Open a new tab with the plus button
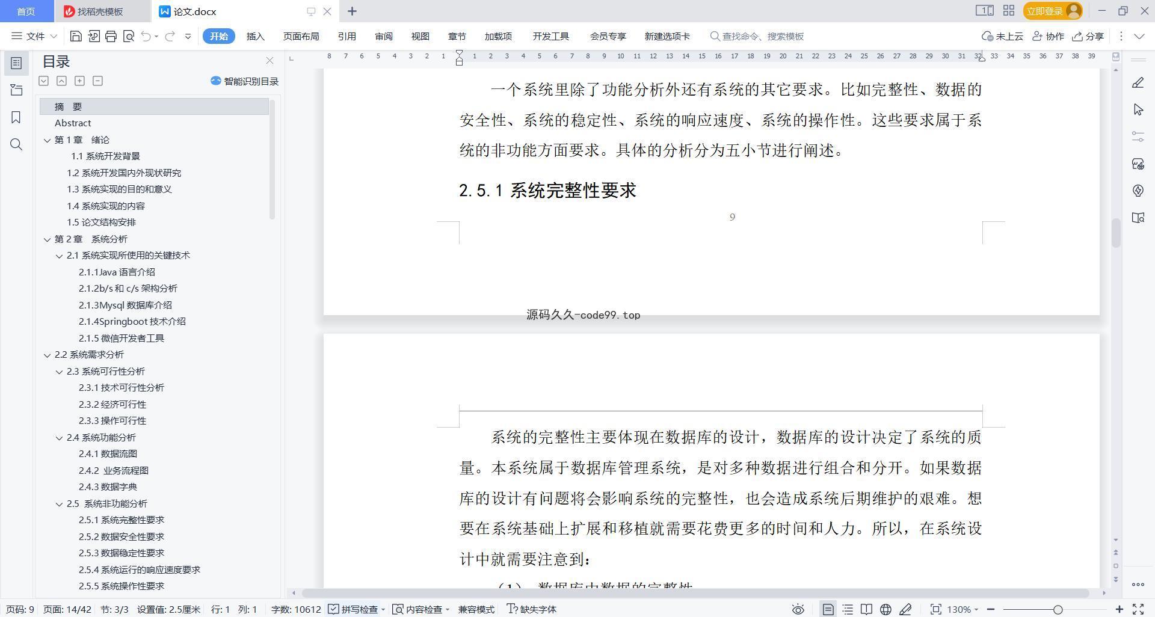Image resolution: width=1155 pixels, height=617 pixels. 352,11
